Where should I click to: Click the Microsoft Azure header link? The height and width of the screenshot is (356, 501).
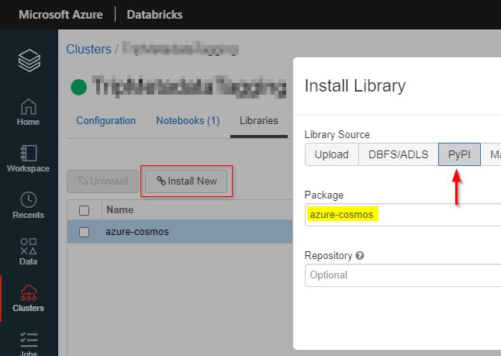pos(60,15)
